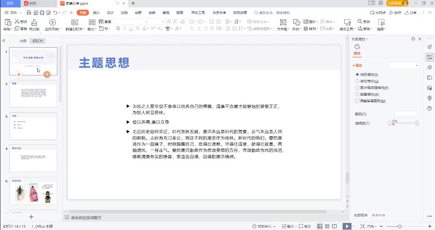Open the Insert (插入) ribbon tab
The image size is (435, 230).
(97, 13)
